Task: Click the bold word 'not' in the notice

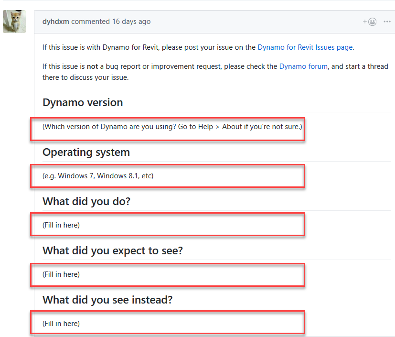Action: tap(92, 66)
